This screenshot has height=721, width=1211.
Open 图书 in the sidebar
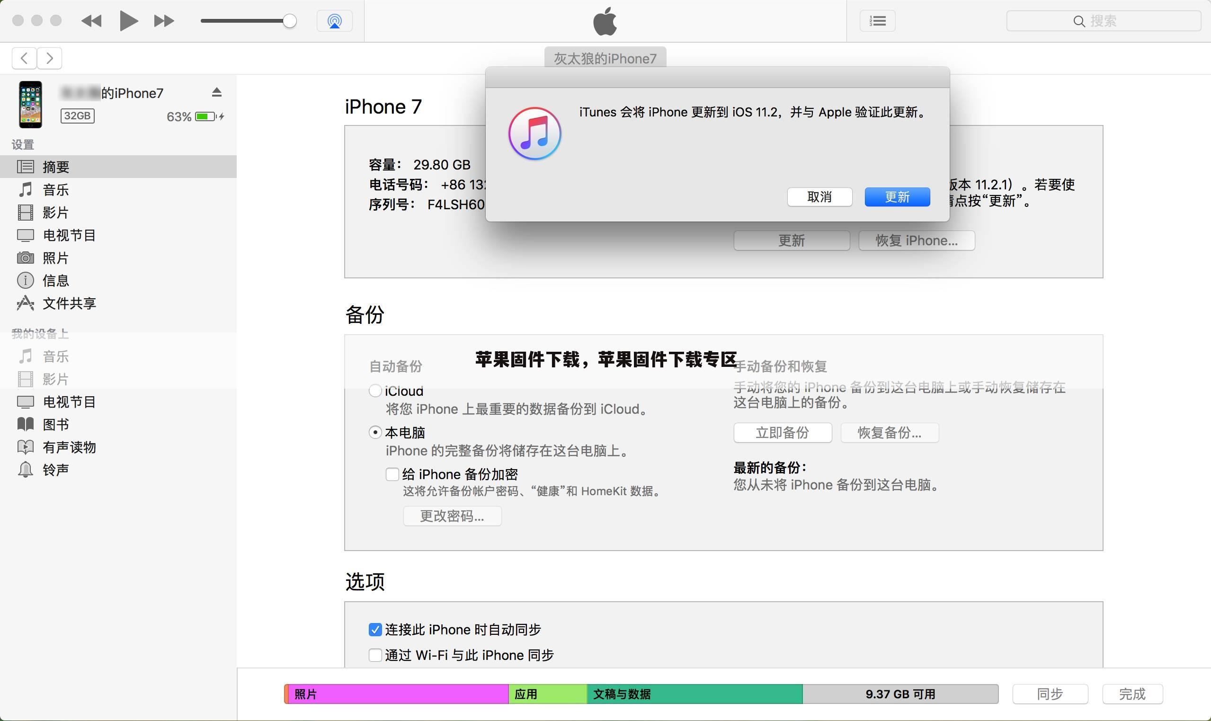point(118,424)
